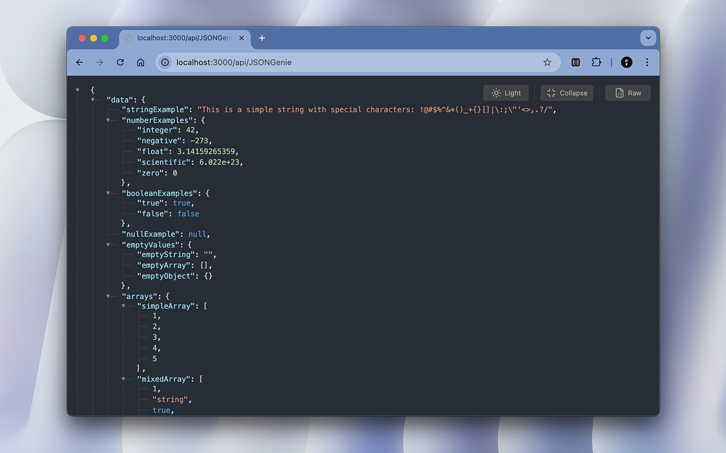Click the site information icon in address bar

click(x=164, y=62)
